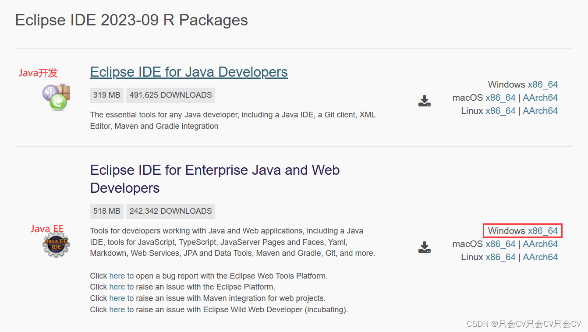
Task: Download Linux x86_64 for Java Developers
Action: [500, 111]
